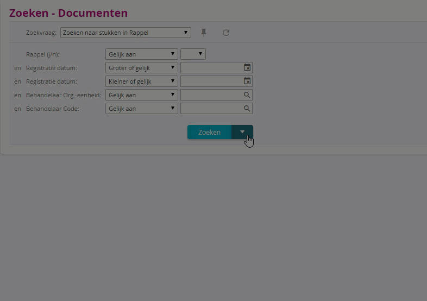Reset the search form with refresh icon
This screenshot has height=301, width=427.
click(226, 33)
